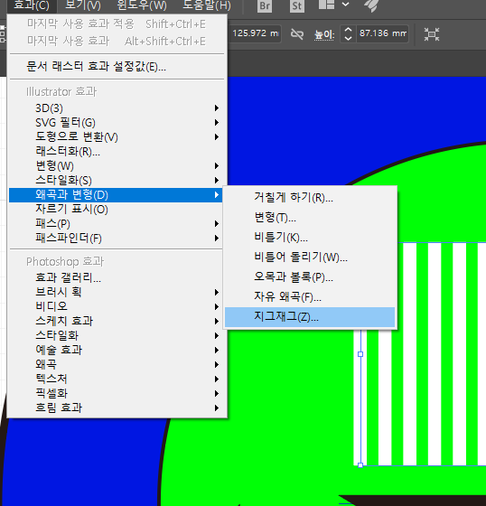
Task: Expand the 흐림 효과 submenu
Action: pos(117,408)
